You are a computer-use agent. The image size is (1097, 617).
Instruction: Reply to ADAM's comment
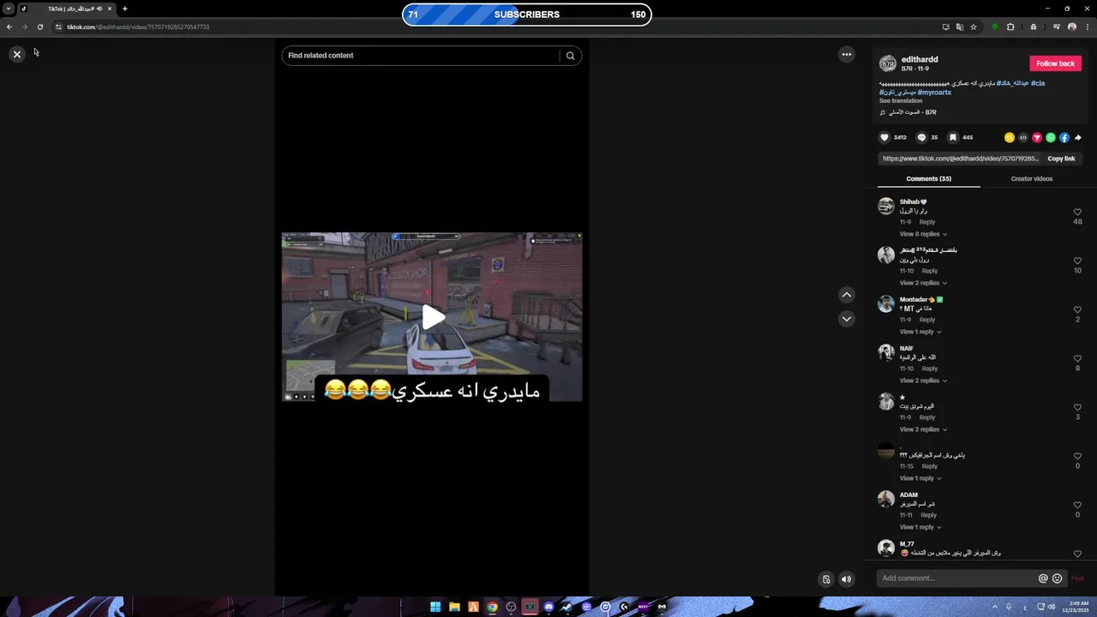tap(929, 515)
